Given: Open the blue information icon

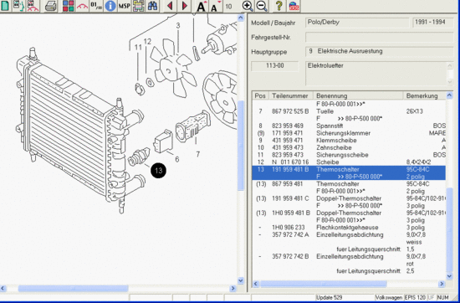Looking at the screenshot, I should [110, 6].
